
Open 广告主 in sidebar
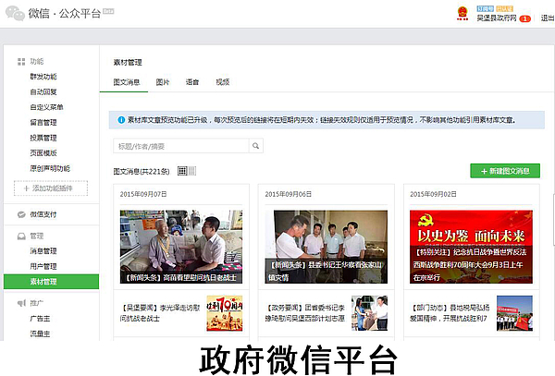pyautogui.click(x=40, y=319)
